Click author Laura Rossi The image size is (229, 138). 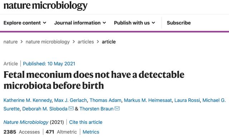pyautogui.click(x=187, y=100)
